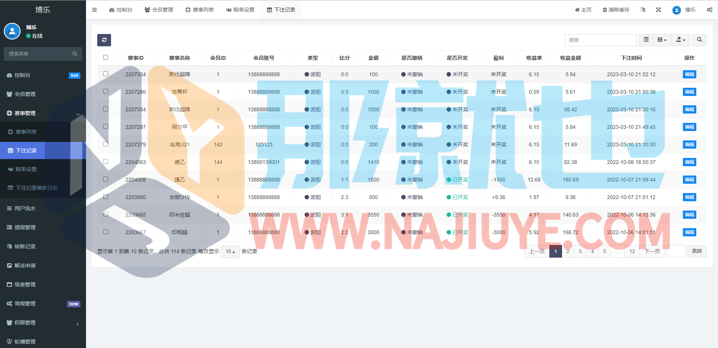Focus the table 搜索 input field
The width and height of the screenshot is (718, 348).
(x=600, y=40)
